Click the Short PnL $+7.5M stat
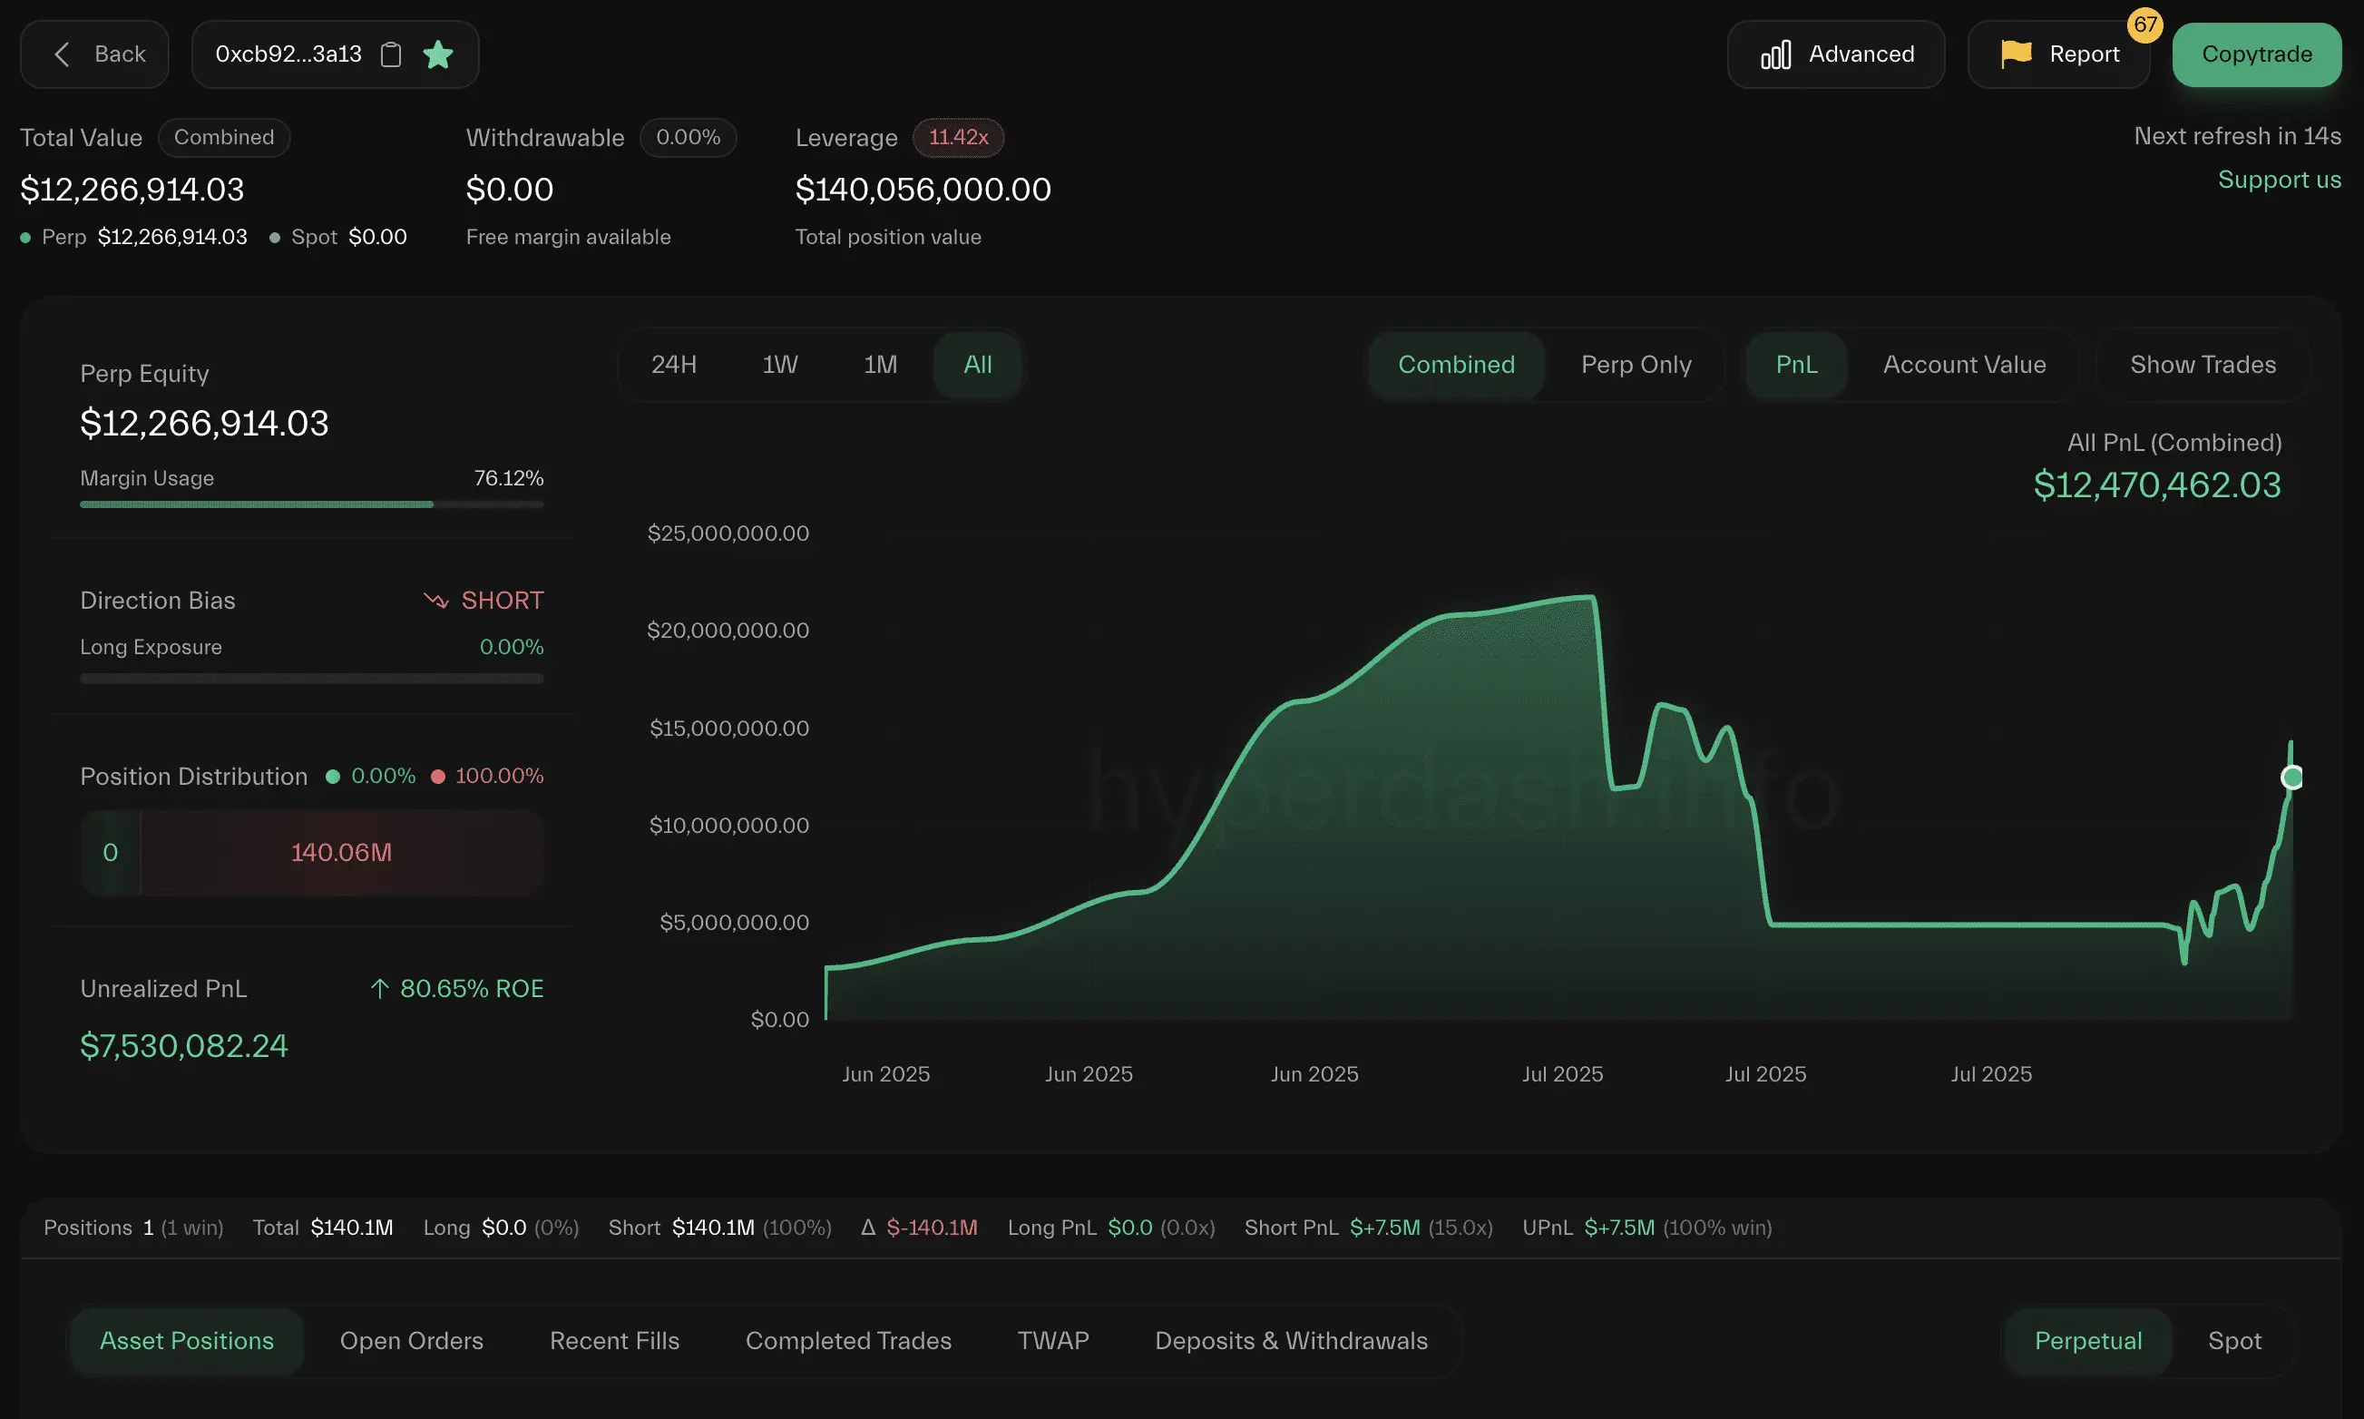 1368,1227
